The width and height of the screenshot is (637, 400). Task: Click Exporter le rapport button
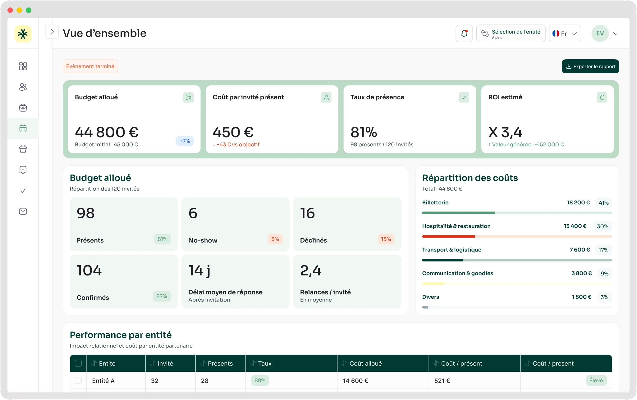(x=590, y=66)
